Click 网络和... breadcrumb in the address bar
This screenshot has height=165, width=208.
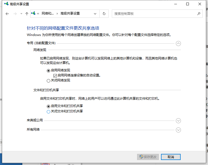point(48,13)
